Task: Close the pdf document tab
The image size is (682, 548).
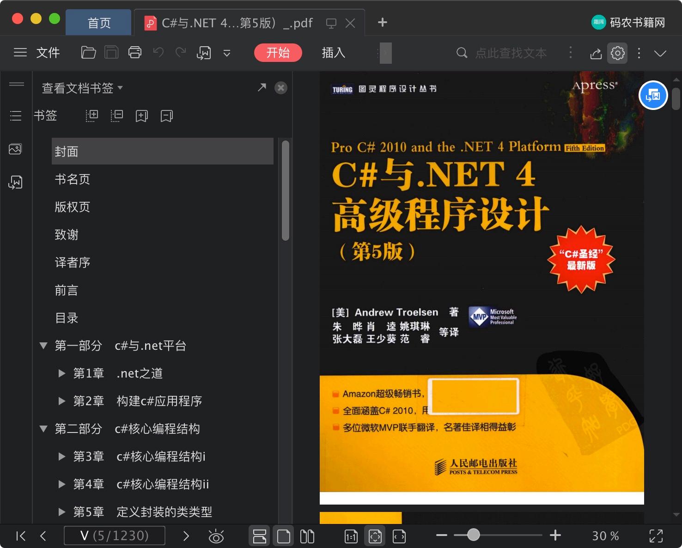Action: (351, 23)
